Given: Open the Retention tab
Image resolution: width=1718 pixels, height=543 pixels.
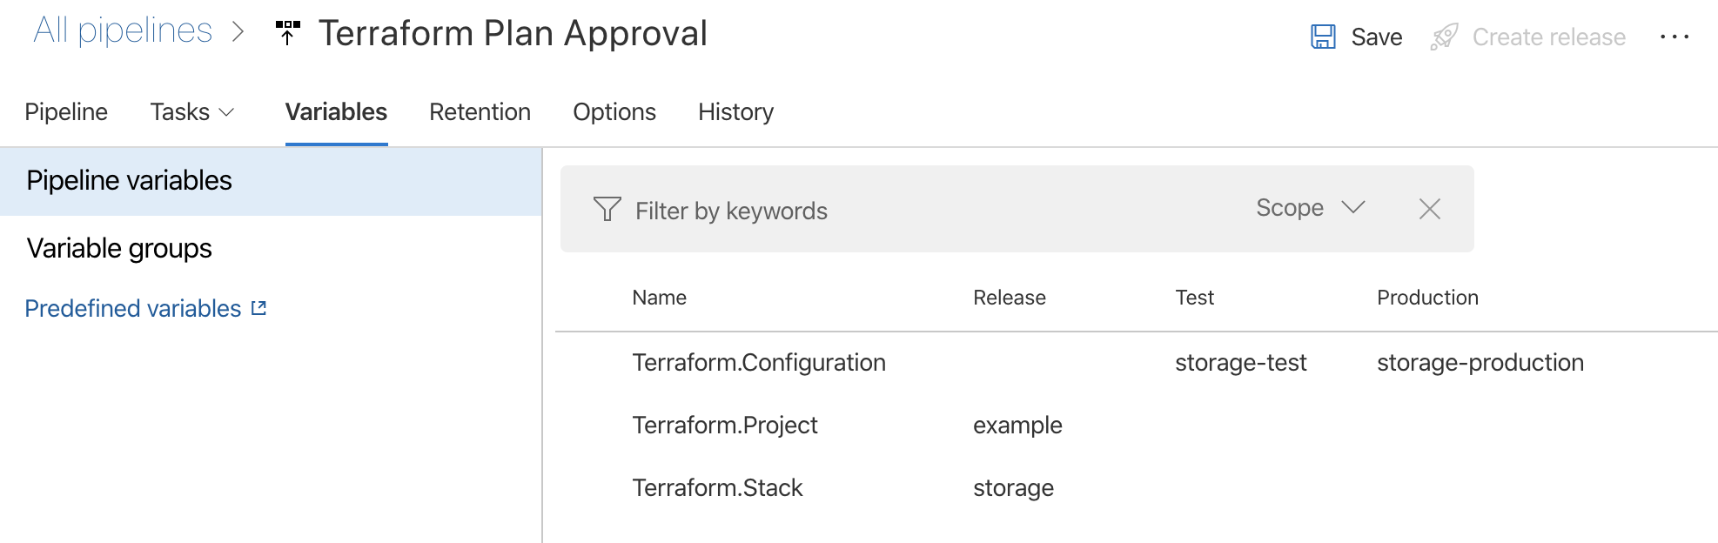Looking at the screenshot, I should [480, 112].
